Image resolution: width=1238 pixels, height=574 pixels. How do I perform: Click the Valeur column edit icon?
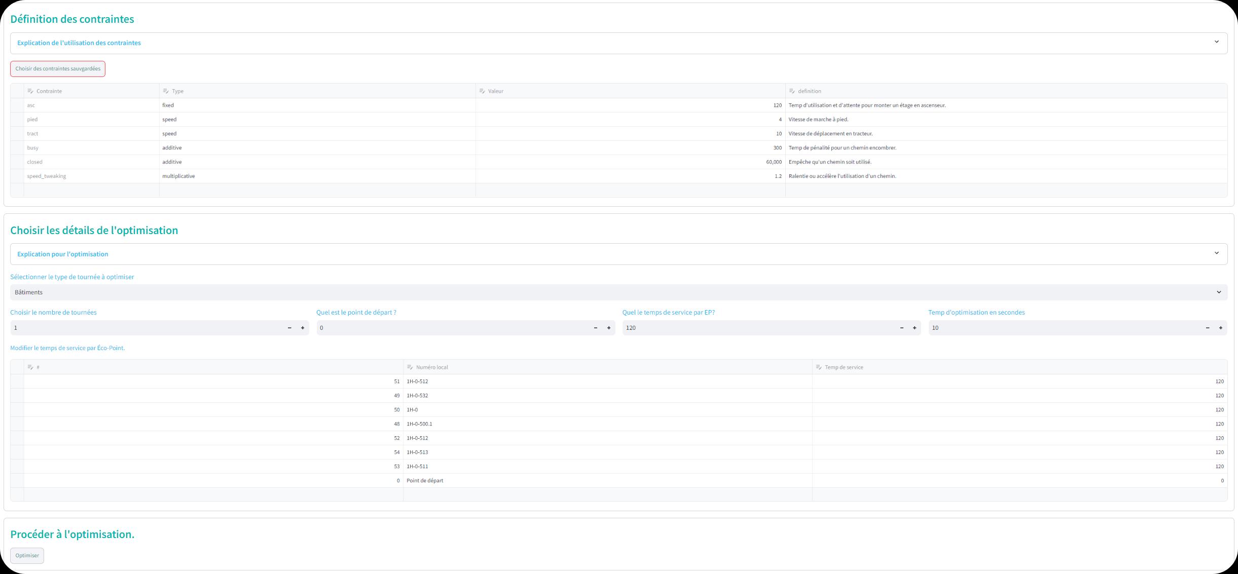pyautogui.click(x=482, y=91)
